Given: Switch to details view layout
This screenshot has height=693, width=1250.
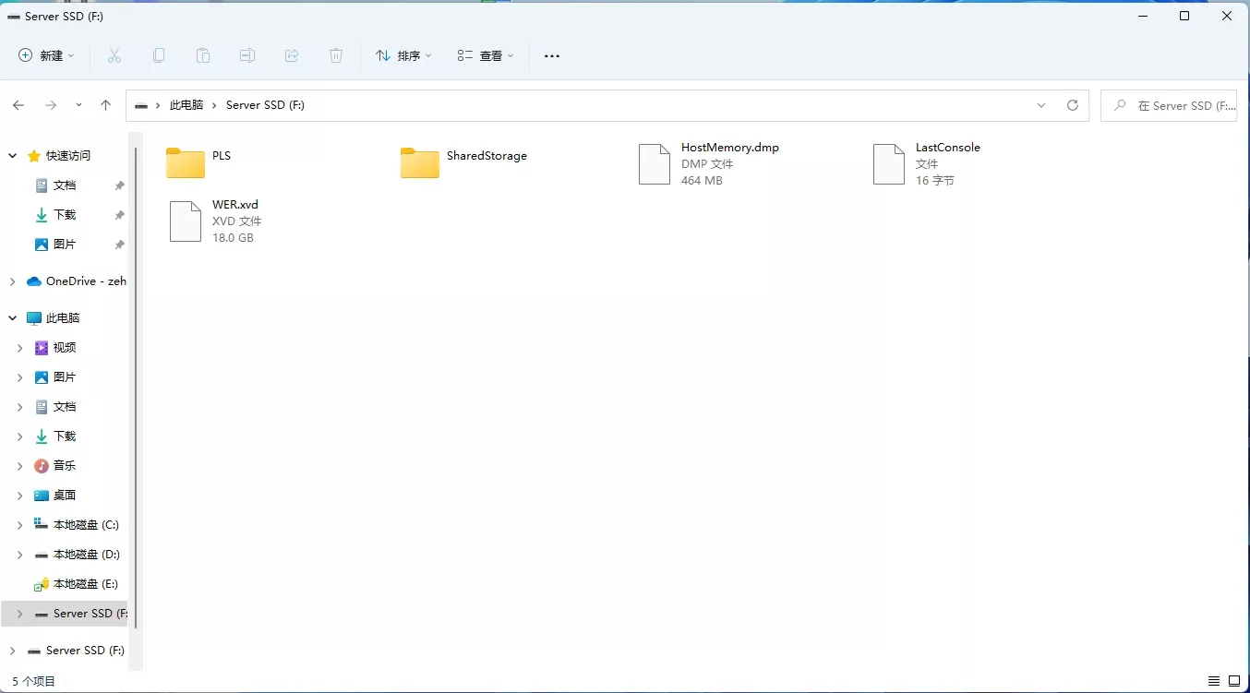Looking at the screenshot, I should (x=1214, y=681).
